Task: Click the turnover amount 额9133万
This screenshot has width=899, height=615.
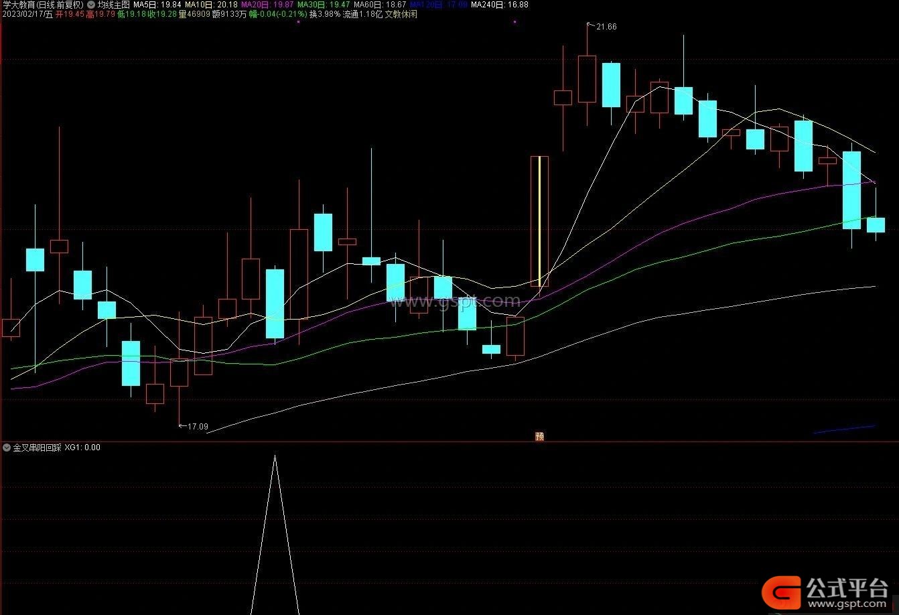Action: [x=229, y=14]
